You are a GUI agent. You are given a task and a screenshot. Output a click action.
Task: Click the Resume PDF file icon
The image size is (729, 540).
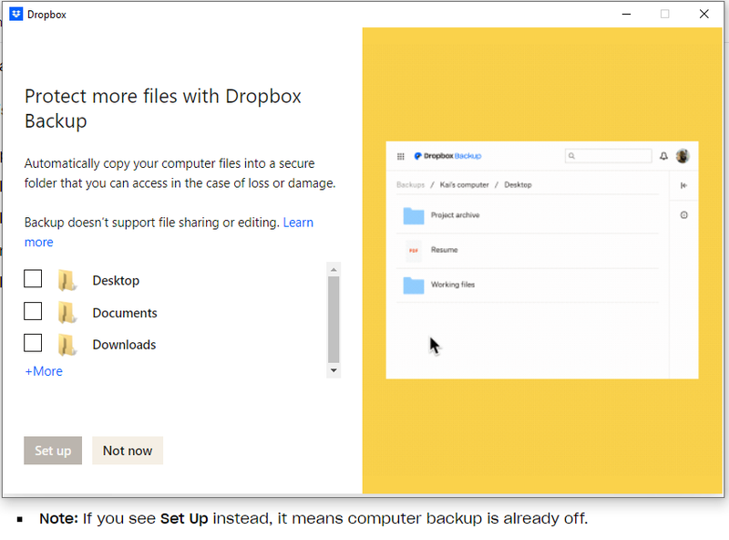[x=414, y=250]
